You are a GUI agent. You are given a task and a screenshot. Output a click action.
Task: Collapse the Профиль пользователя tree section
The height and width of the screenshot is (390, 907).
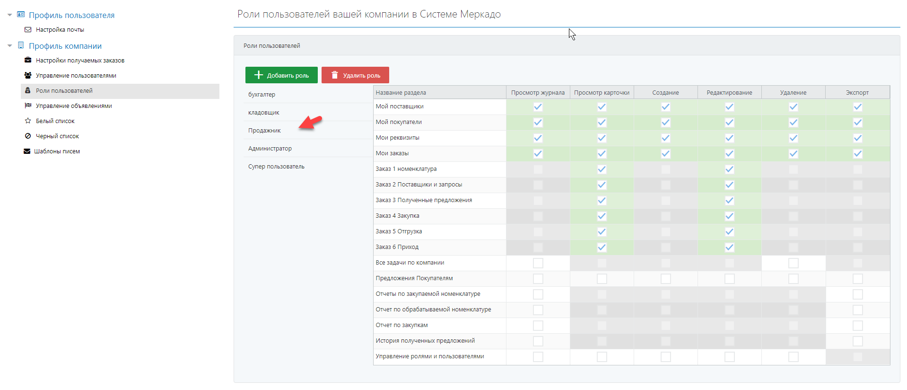(9, 15)
